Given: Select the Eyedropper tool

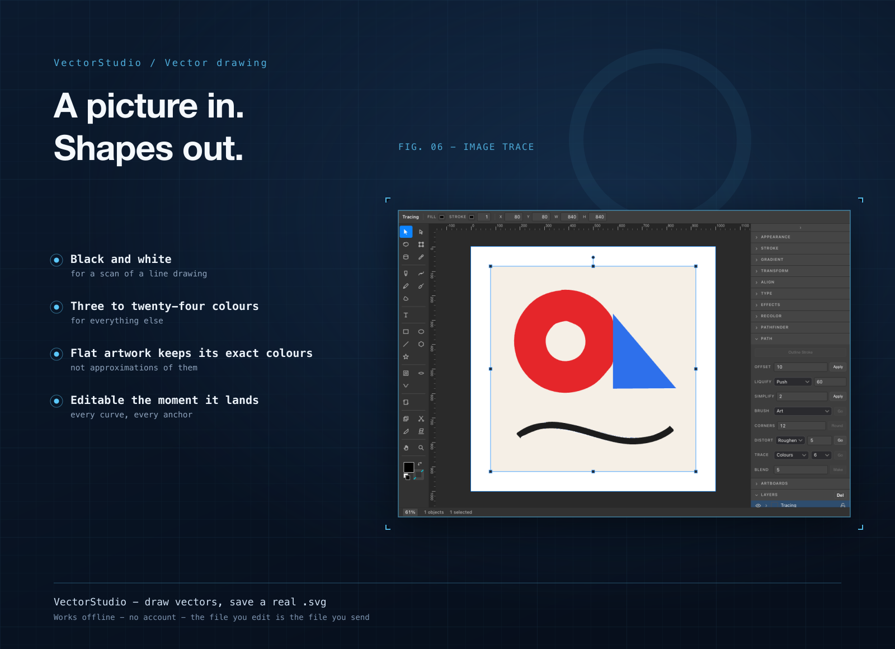Looking at the screenshot, I should [x=421, y=257].
